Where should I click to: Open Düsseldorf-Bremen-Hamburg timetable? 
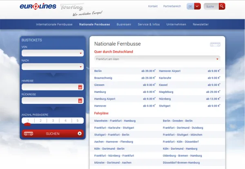point(181,162)
